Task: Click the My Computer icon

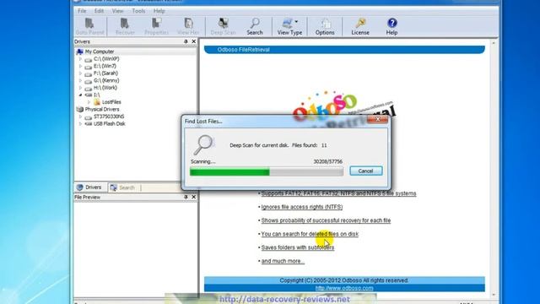Action: [80, 52]
